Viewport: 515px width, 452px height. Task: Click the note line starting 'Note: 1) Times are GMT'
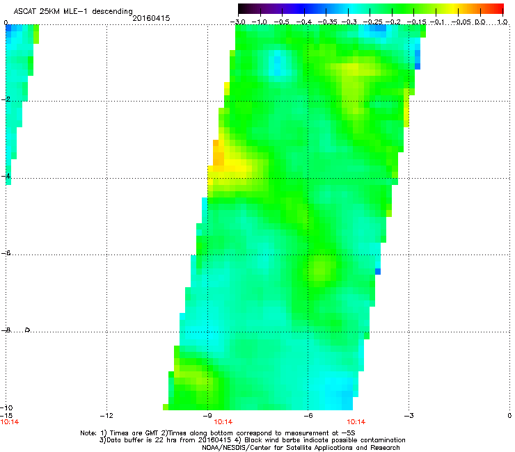tap(218, 433)
